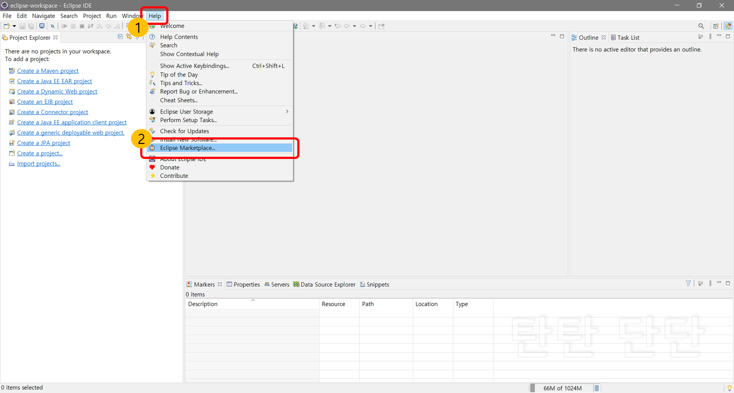Viewport: 734px width, 393px height.
Task: Click Create a Connector project link
Action: (x=52, y=112)
